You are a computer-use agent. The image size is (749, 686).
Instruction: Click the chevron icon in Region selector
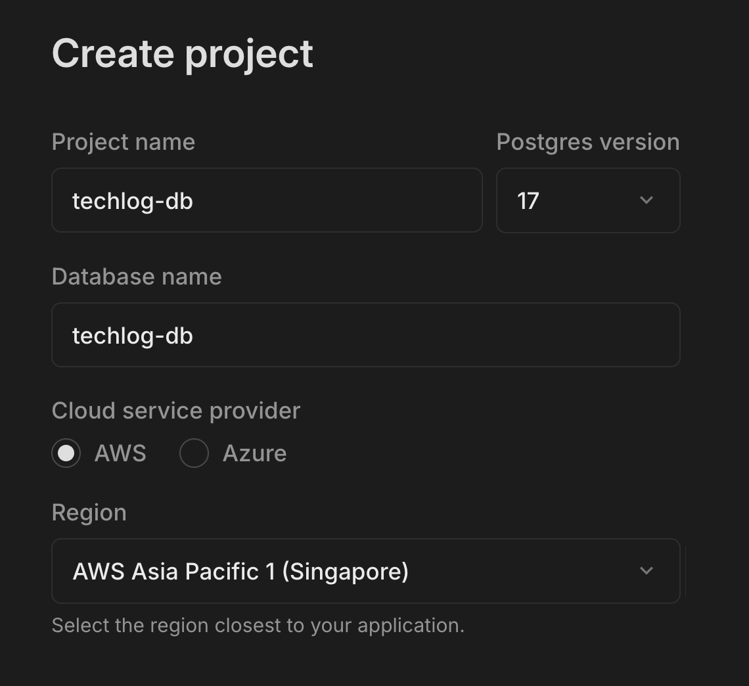pos(647,571)
